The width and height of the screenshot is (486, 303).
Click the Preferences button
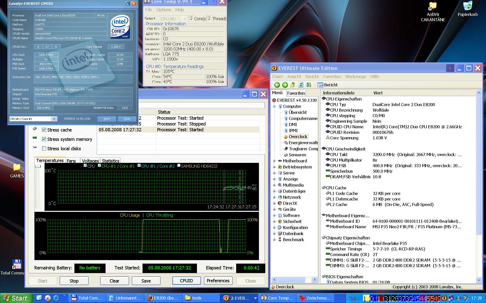tap(218, 281)
